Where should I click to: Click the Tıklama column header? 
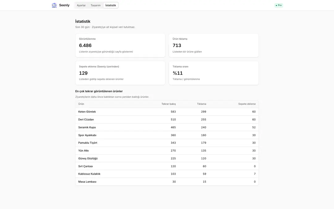[x=202, y=104]
